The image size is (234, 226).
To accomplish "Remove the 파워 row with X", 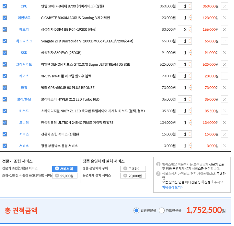I will click(225, 88).
